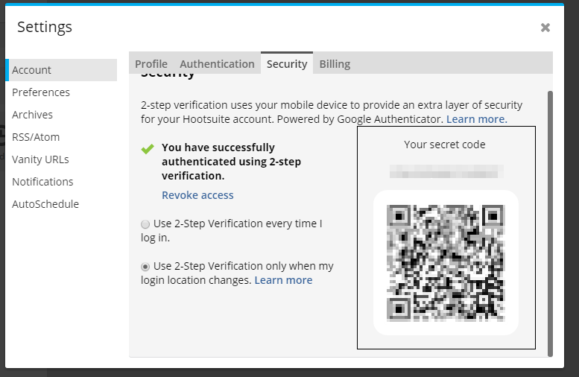Switch to the Billing tab
This screenshot has height=377, width=579.
(x=335, y=64)
